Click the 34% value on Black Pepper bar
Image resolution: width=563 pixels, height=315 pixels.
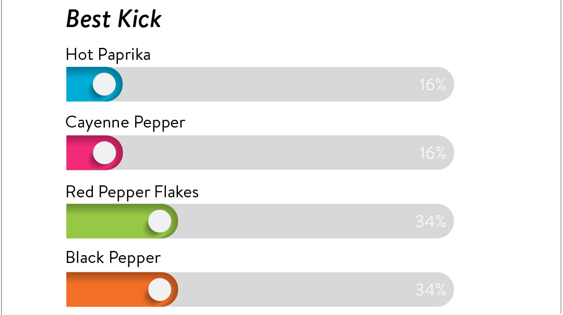430,290
